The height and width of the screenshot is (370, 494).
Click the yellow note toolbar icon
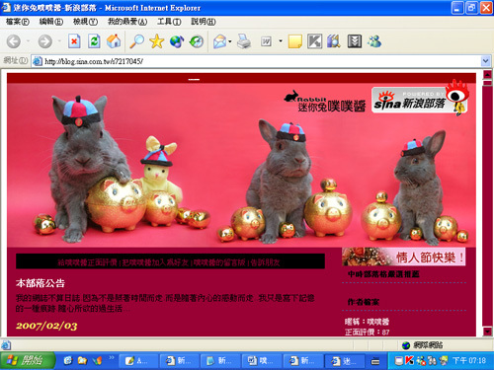pos(295,41)
